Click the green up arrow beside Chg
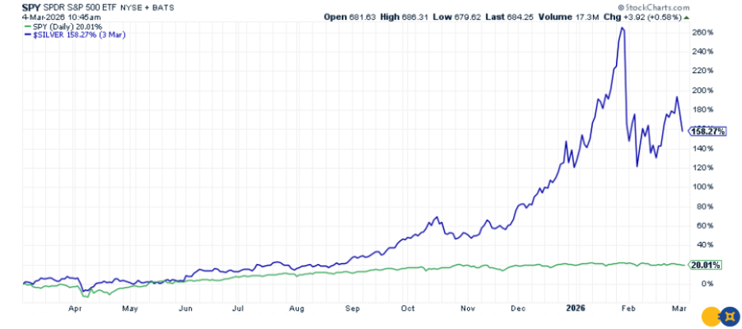The image size is (742, 329). click(687, 15)
